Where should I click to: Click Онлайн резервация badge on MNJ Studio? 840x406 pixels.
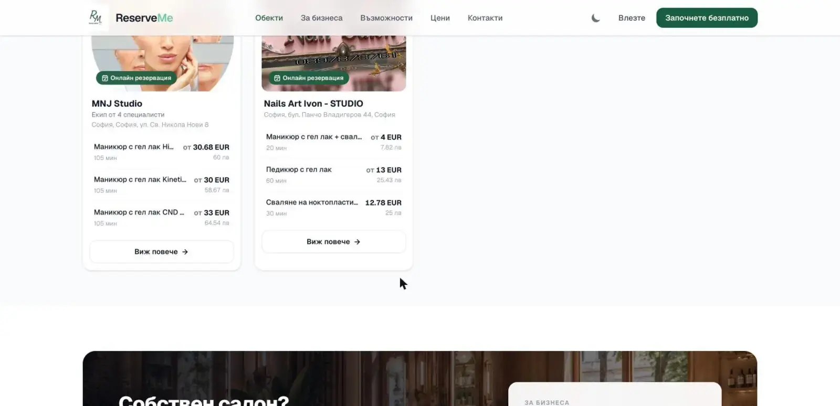136,78
